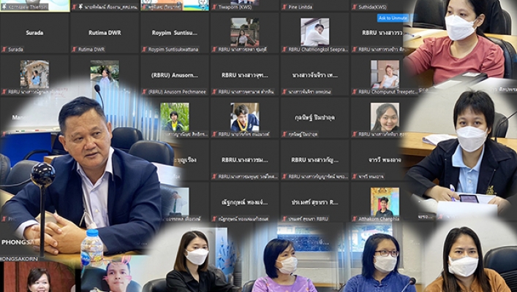Click muted mic icon beside Tiwaporn (KWS)
The width and height of the screenshot is (517, 292).
point(215,7)
